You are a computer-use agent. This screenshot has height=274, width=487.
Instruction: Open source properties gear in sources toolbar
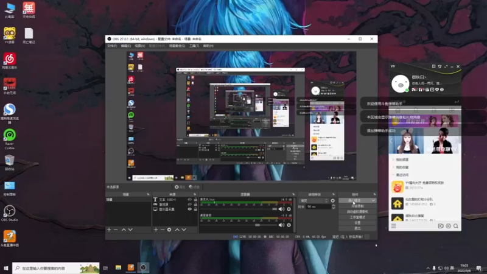[169, 230]
